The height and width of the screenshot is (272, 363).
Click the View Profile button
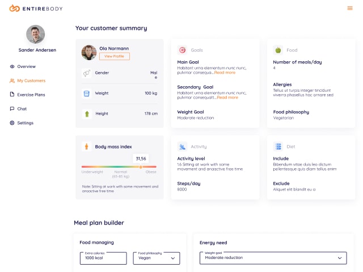(x=115, y=56)
